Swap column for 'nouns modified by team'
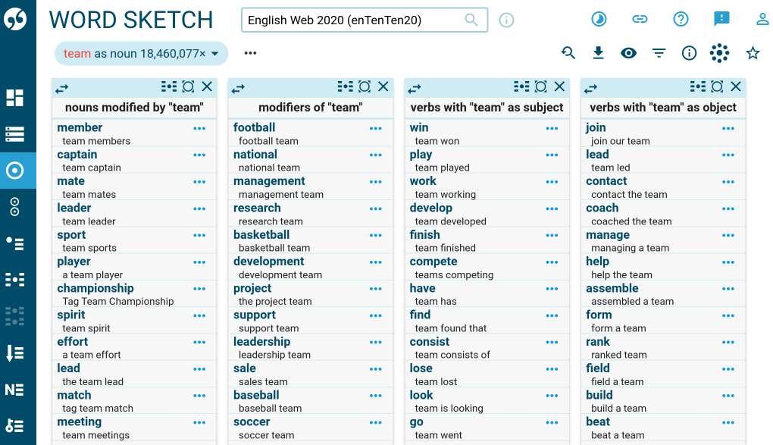Image resolution: width=773 pixels, height=445 pixels. 61,89
